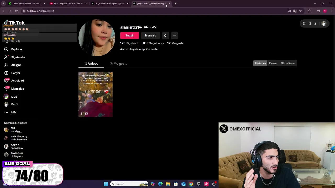
Task: Open Cargar upload page
Action: pyautogui.click(x=12, y=73)
